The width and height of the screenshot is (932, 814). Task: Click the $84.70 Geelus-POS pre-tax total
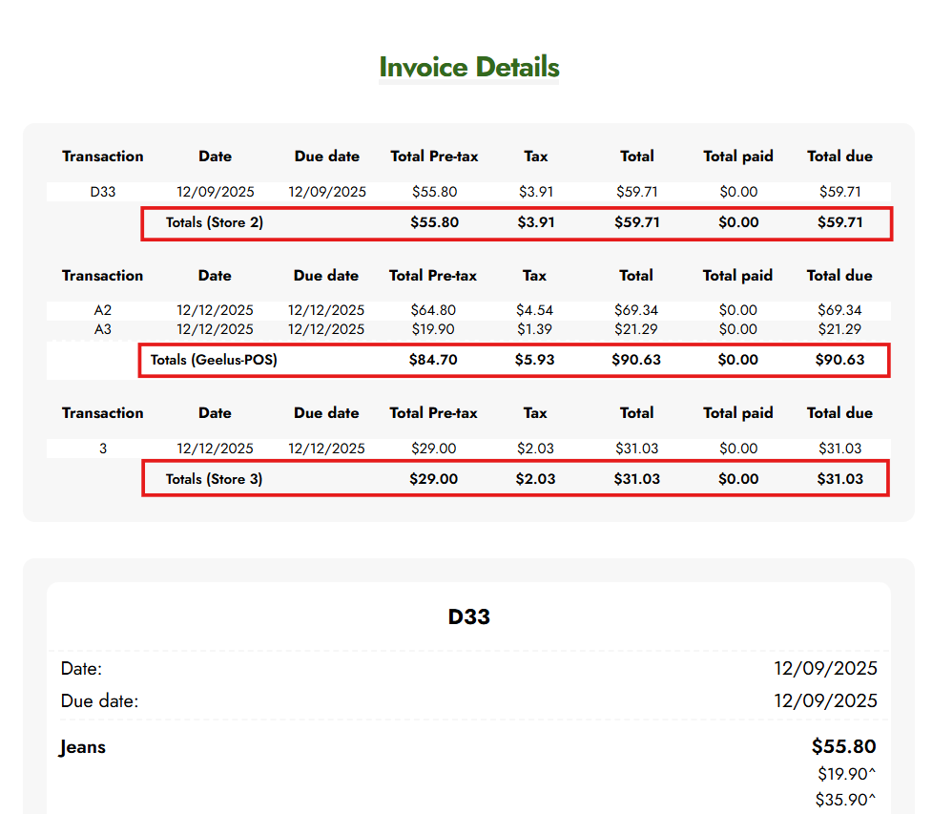point(433,361)
